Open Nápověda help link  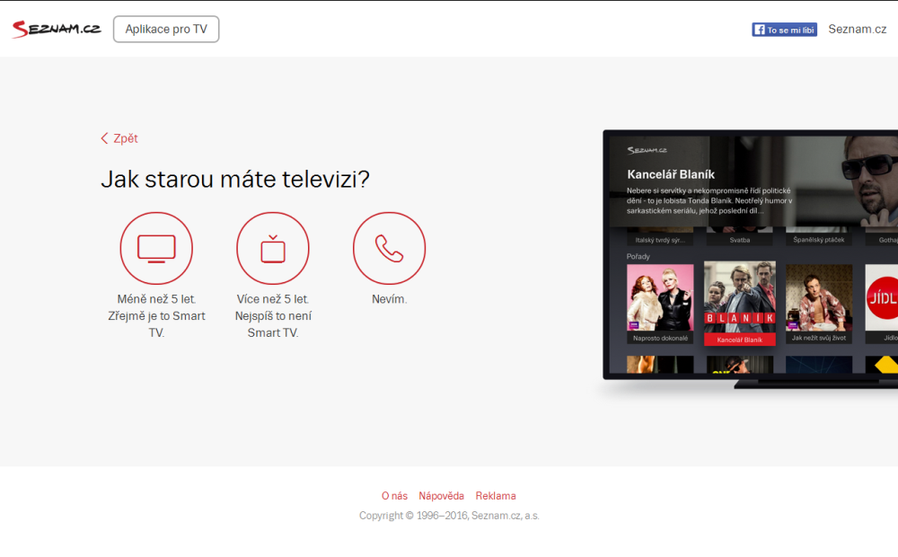(441, 496)
